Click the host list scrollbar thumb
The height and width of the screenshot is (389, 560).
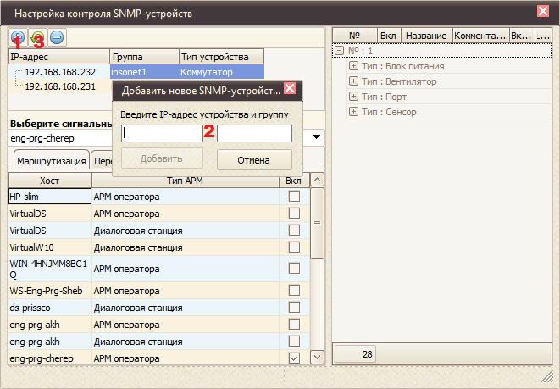point(317,223)
